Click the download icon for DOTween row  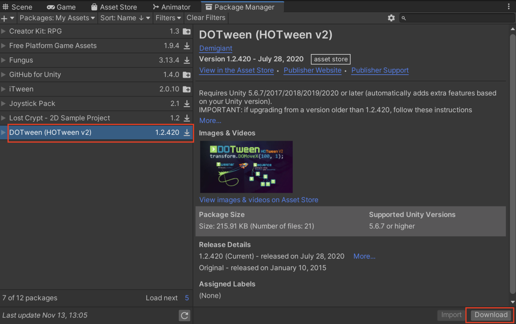187,133
